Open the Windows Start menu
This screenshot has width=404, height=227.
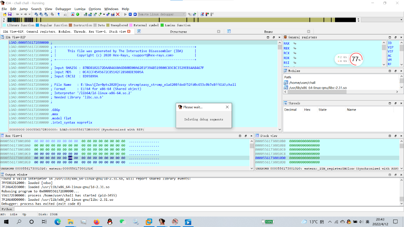tap(6, 222)
